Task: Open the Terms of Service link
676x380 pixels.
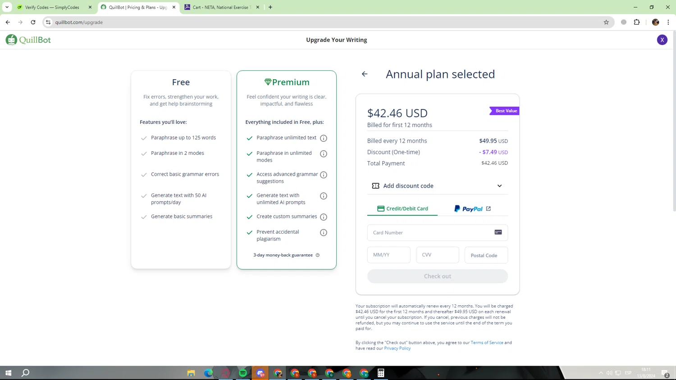Action: (487, 343)
